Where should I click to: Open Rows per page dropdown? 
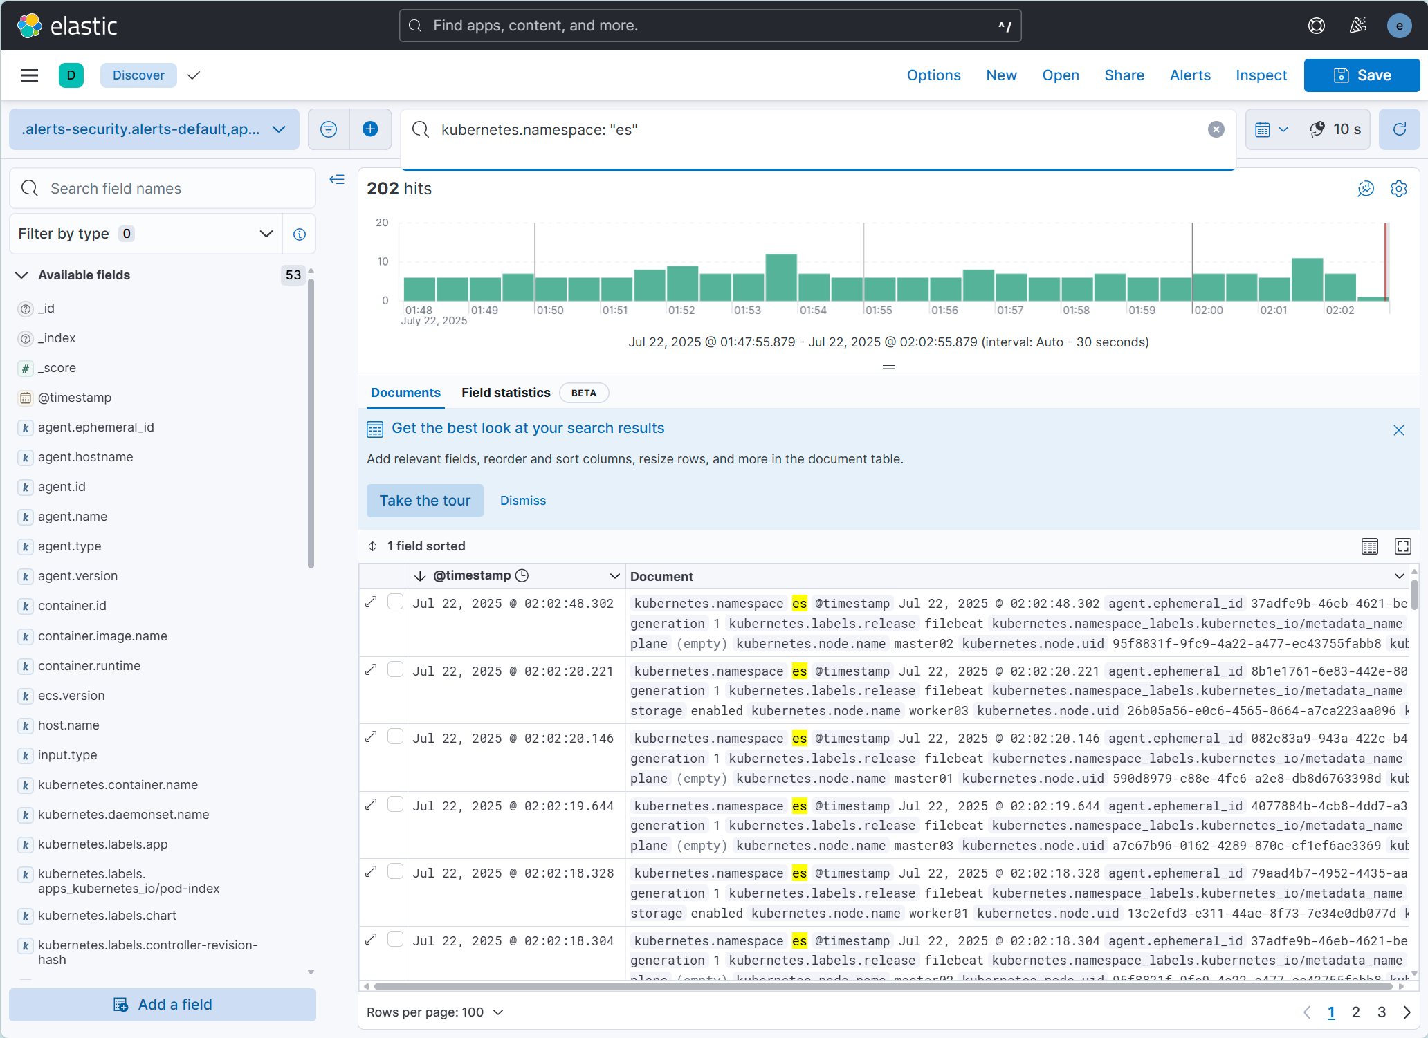(434, 1012)
